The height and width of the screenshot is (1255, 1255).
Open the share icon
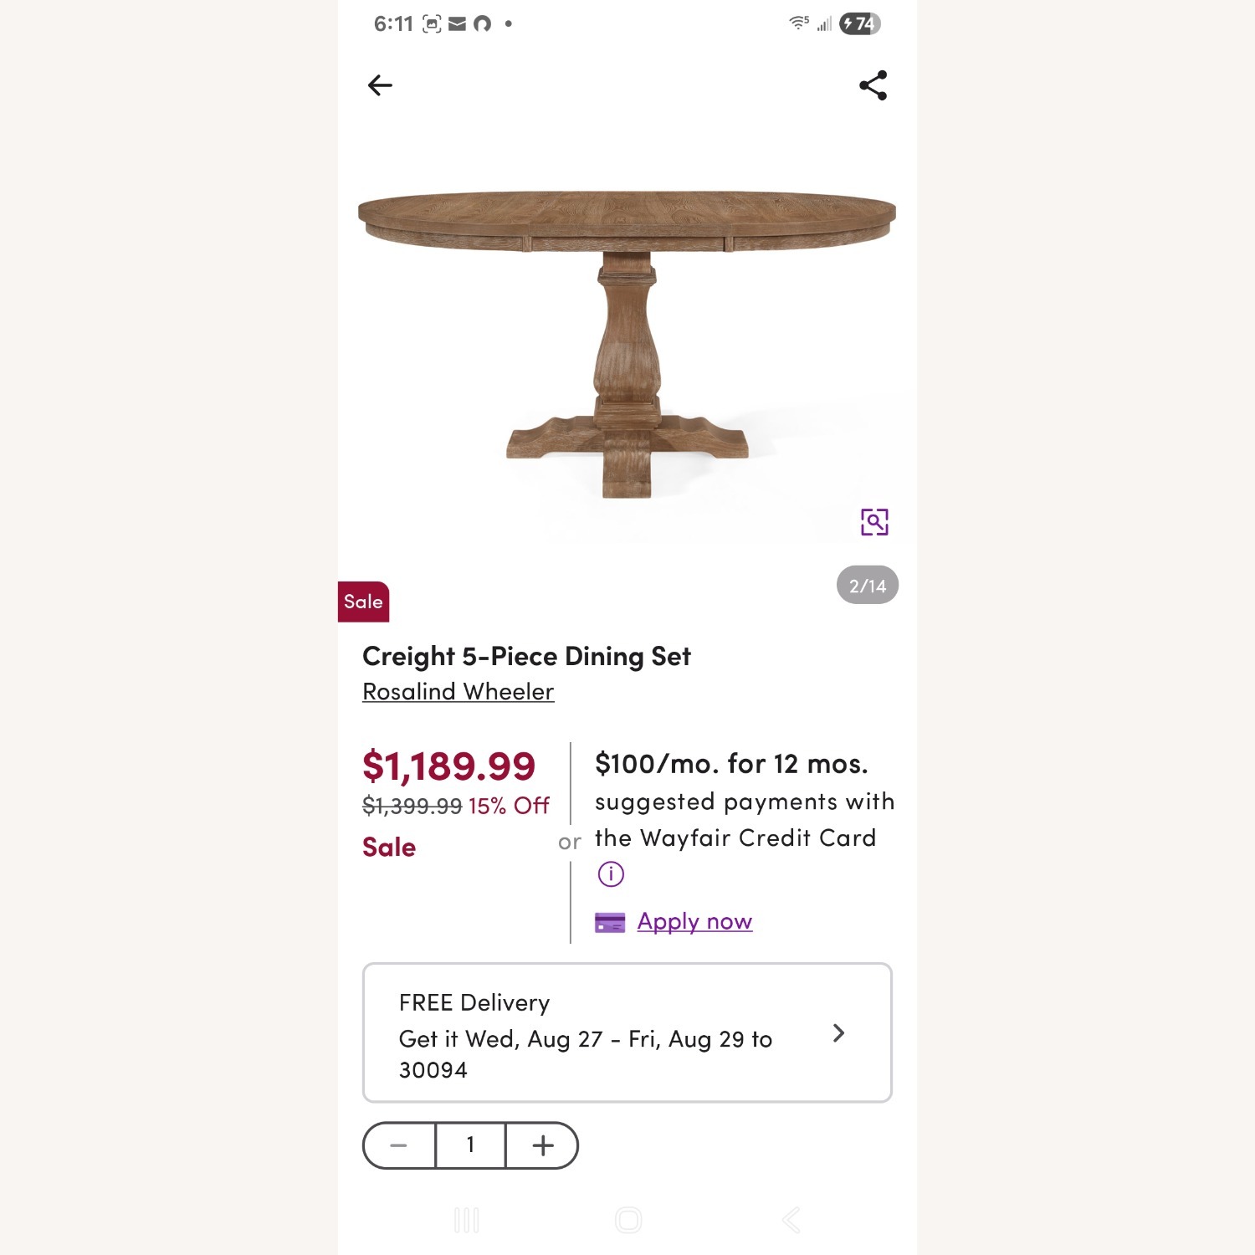(x=873, y=85)
